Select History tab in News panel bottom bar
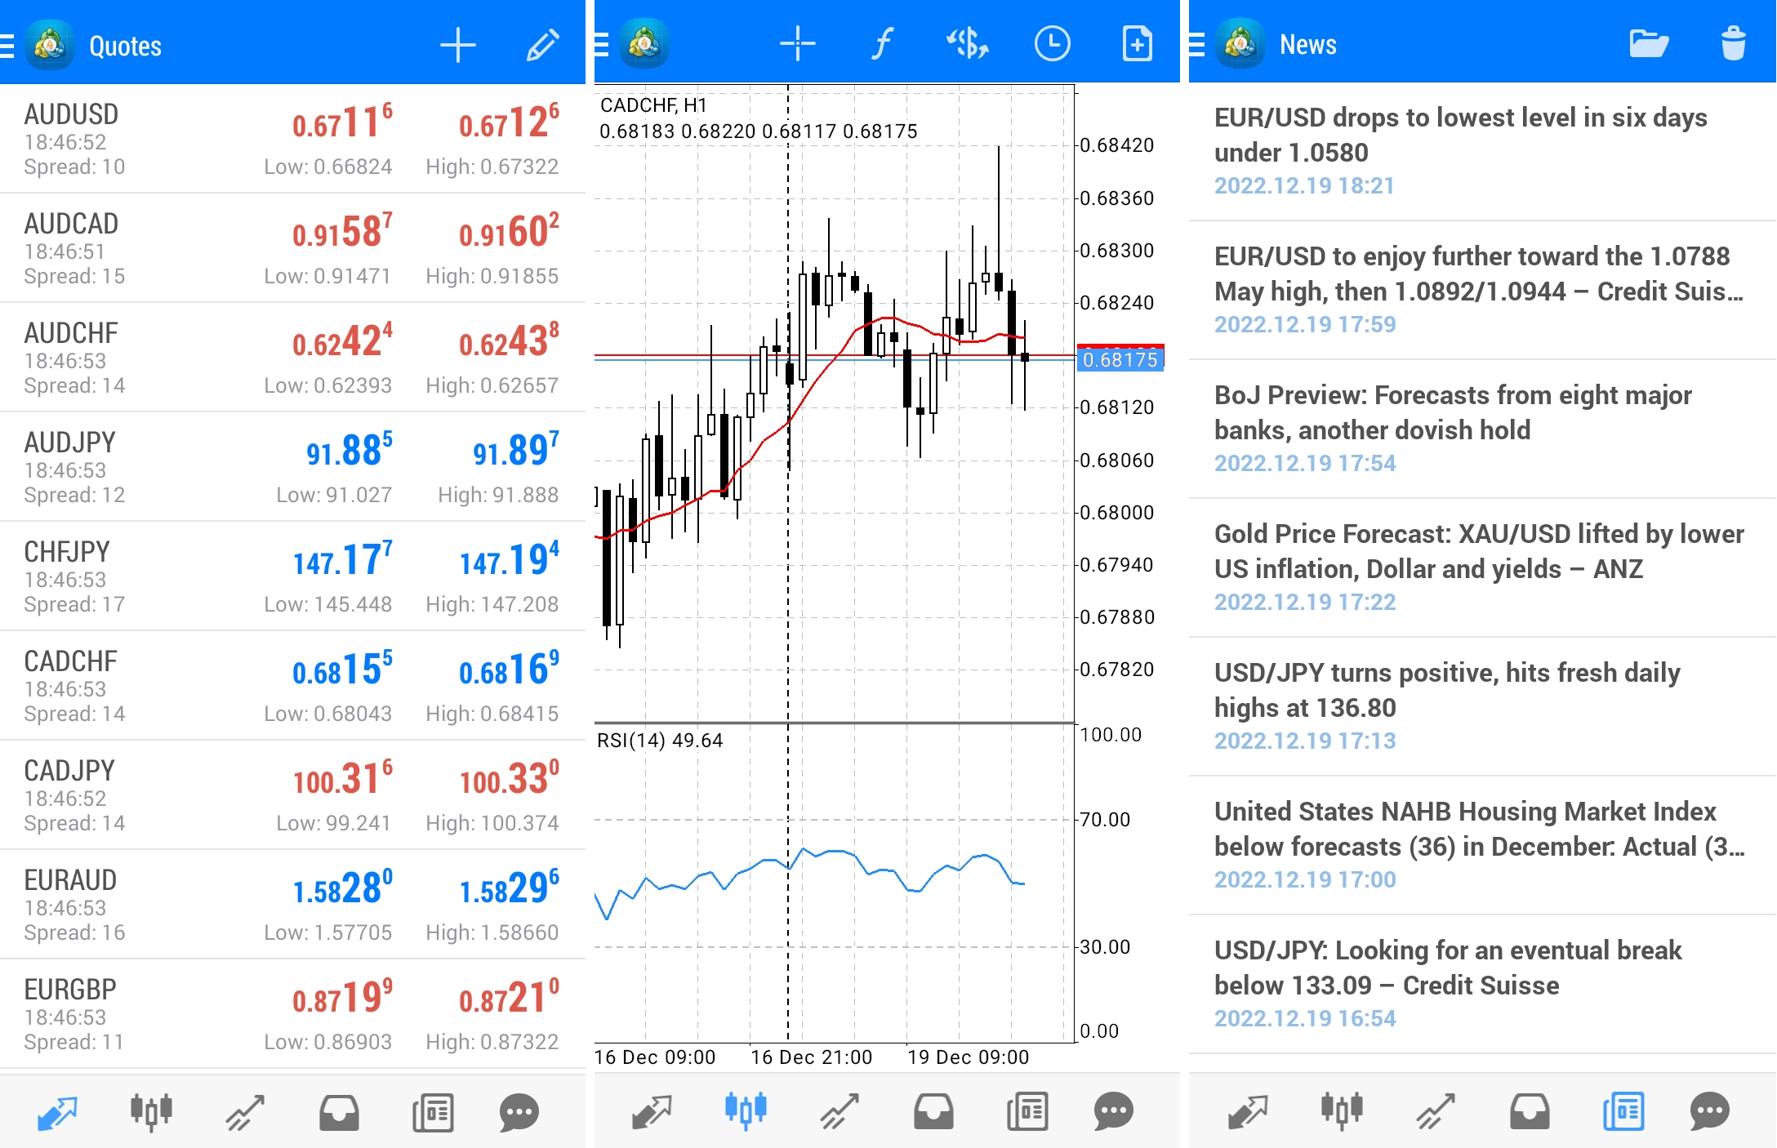 point(1530,1112)
